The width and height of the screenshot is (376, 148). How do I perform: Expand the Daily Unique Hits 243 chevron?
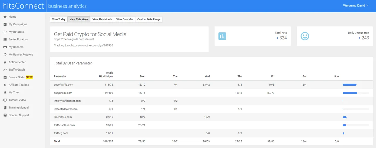coord(360,38)
